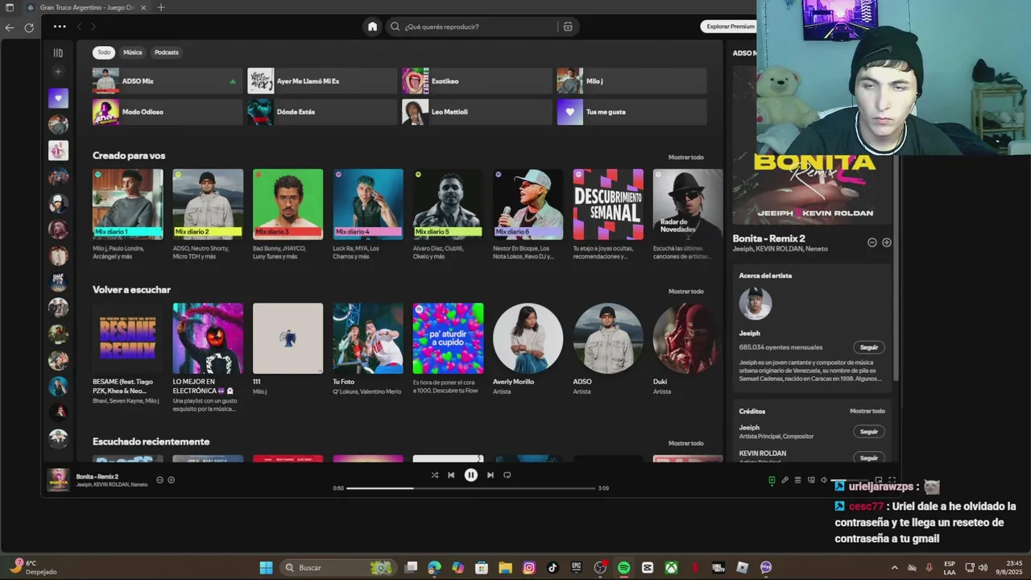Open a new browser tab with plus
The image size is (1031, 580).
tap(161, 7)
